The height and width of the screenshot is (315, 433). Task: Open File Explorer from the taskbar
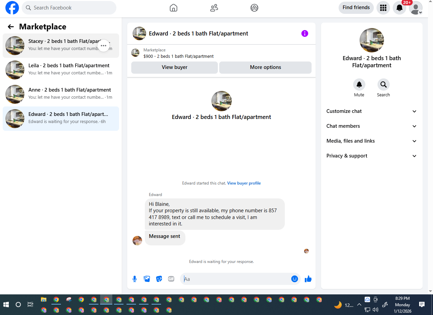(44, 299)
